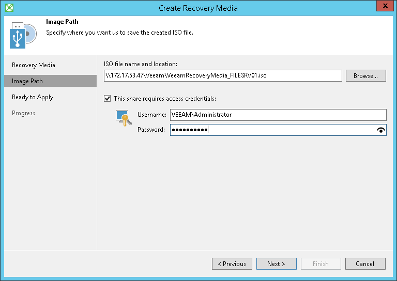Click the USB recovery media icon
This screenshot has width=397, height=281.
(x=23, y=35)
